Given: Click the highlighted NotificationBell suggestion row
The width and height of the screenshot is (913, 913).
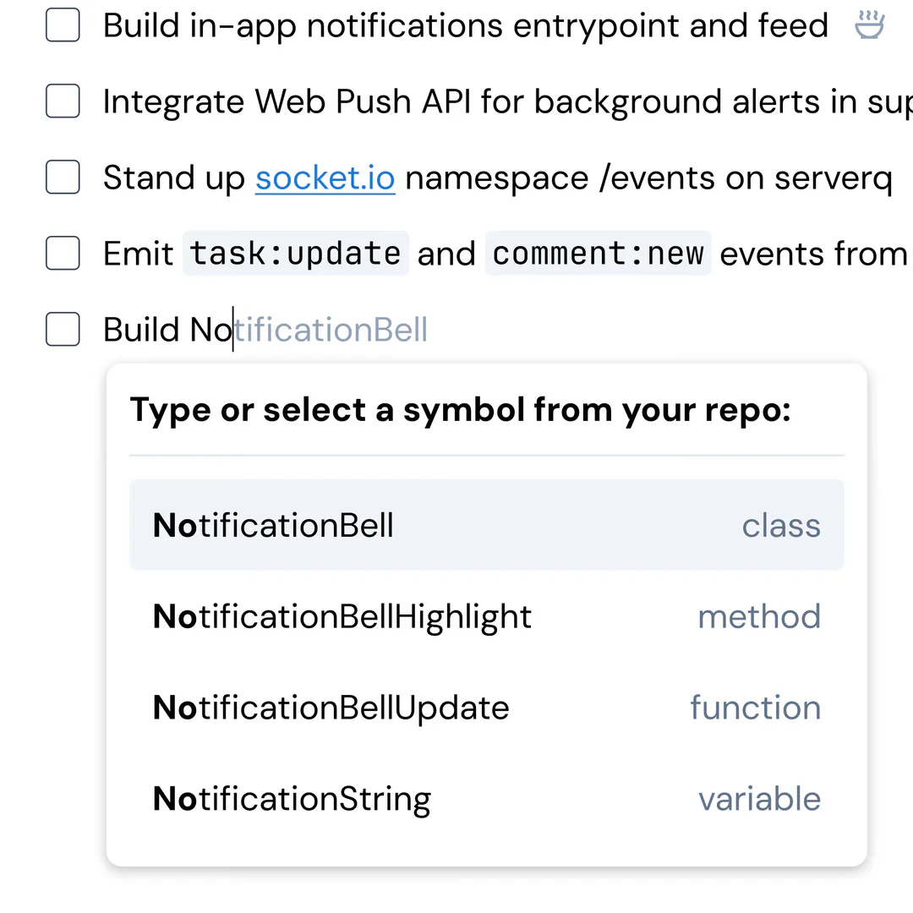Looking at the screenshot, I should (486, 525).
